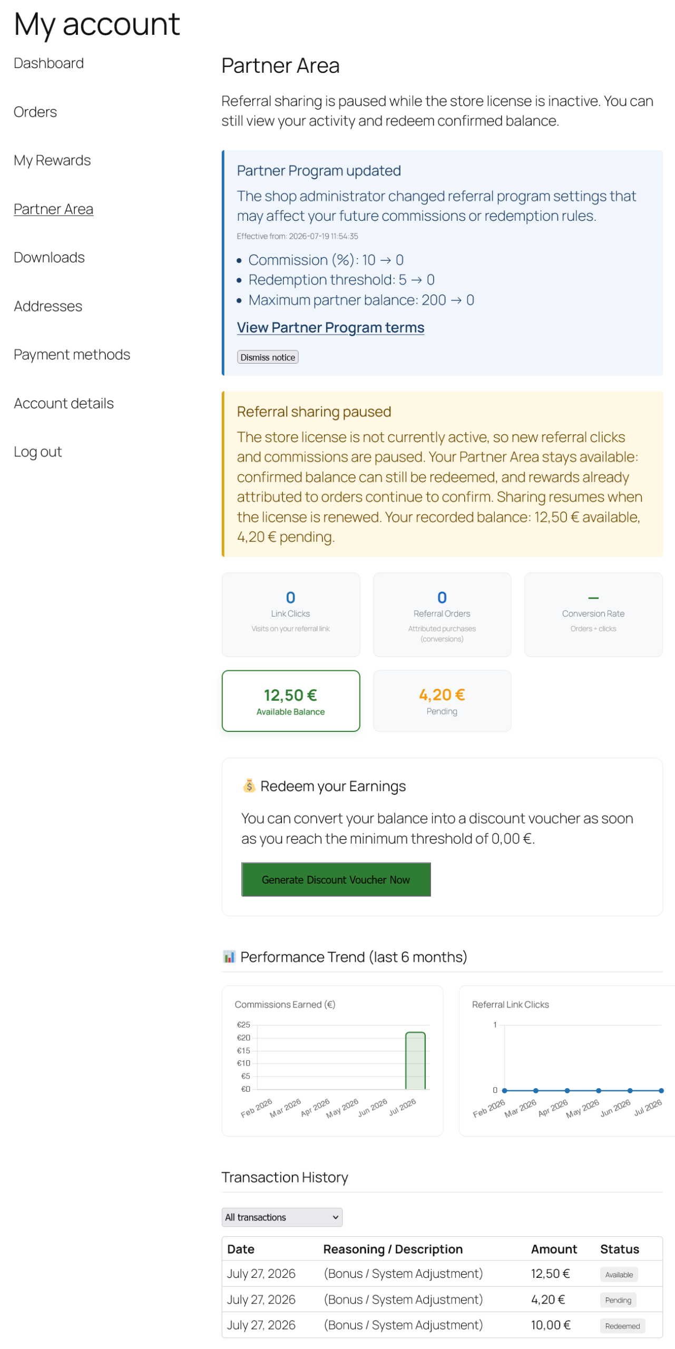This screenshot has width=675, height=1349.
Task: Log out of the account
Action: tap(37, 452)
